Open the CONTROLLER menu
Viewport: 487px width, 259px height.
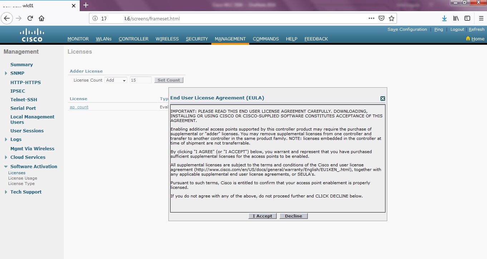pos(133,39)
